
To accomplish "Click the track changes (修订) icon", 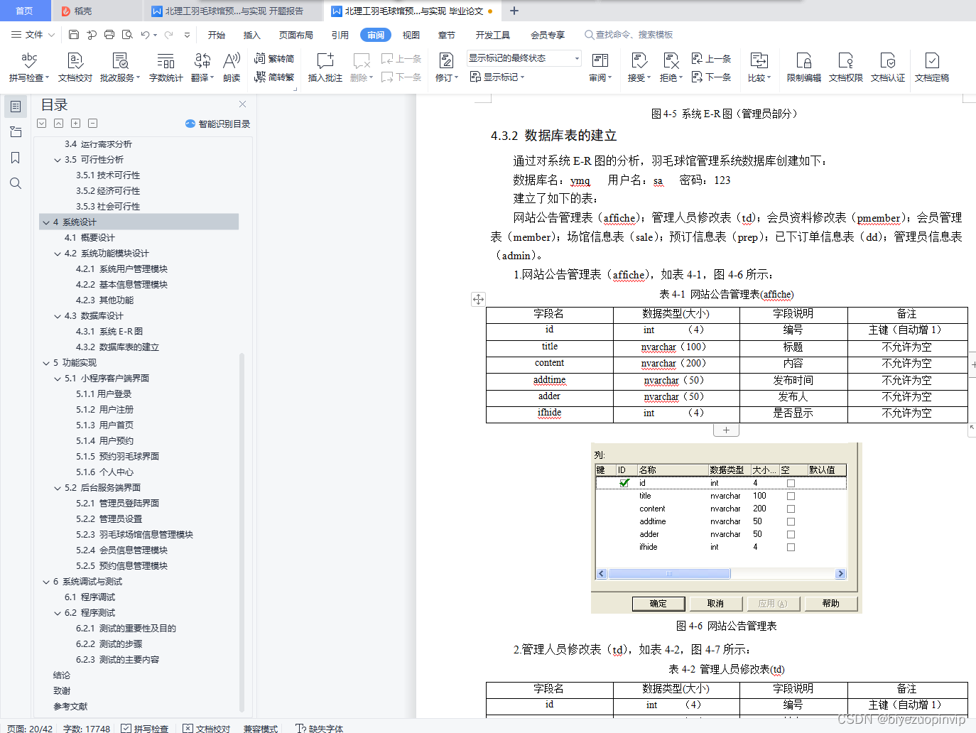I will (446, 62).
